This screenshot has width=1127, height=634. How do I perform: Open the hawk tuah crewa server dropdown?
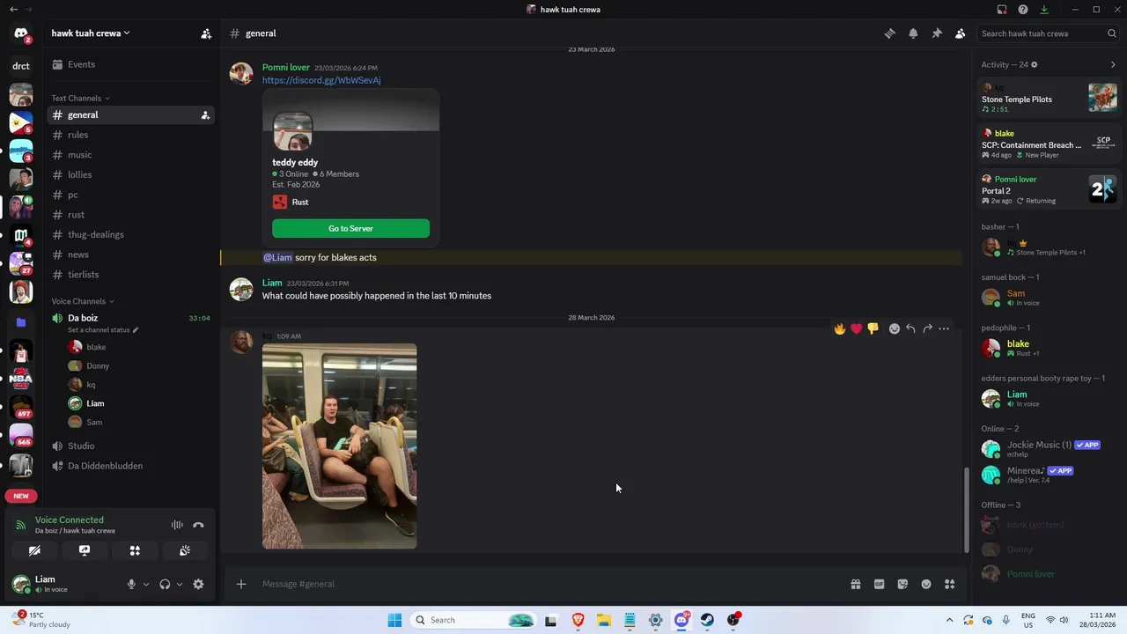[91, 33]
